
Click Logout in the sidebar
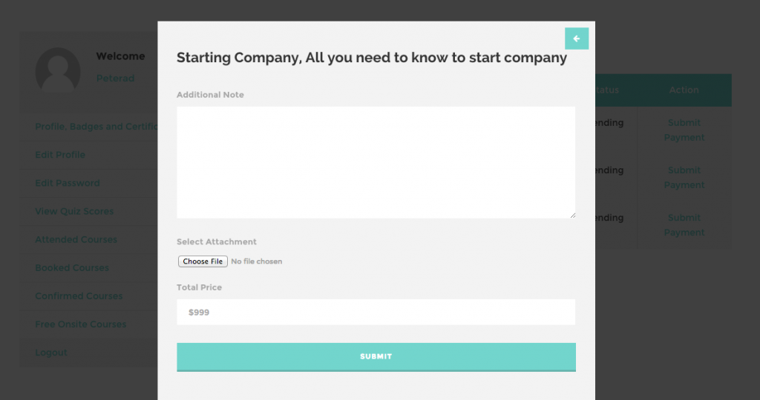[x=51, y=352]
